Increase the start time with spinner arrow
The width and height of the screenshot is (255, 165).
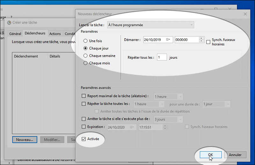tap(201, 38)
